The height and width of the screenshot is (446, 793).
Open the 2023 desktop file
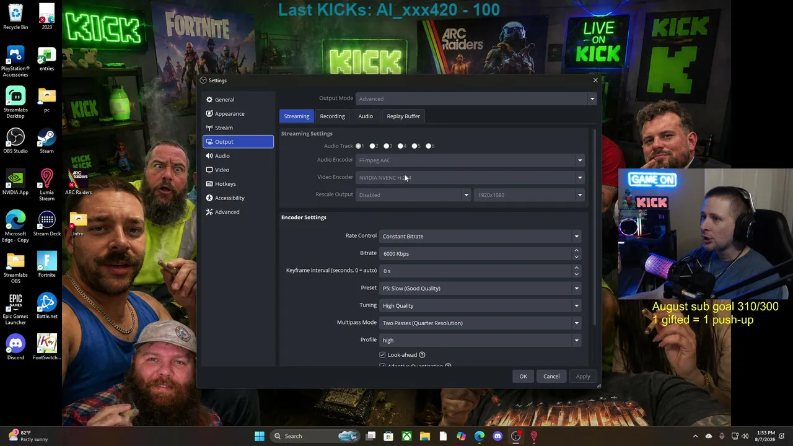coord(46,17)
